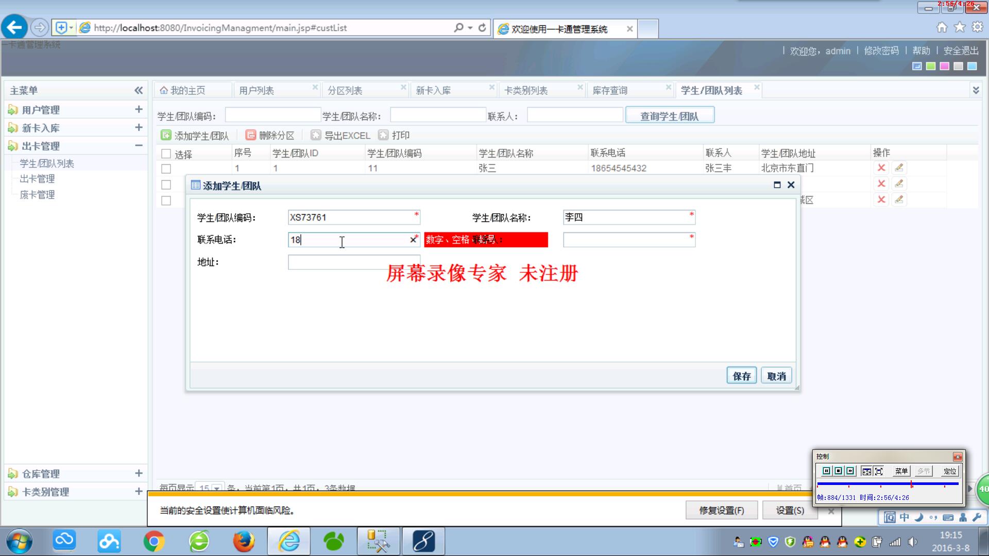Open Internet Explorer taskbar icon

(x=289, y=542)
